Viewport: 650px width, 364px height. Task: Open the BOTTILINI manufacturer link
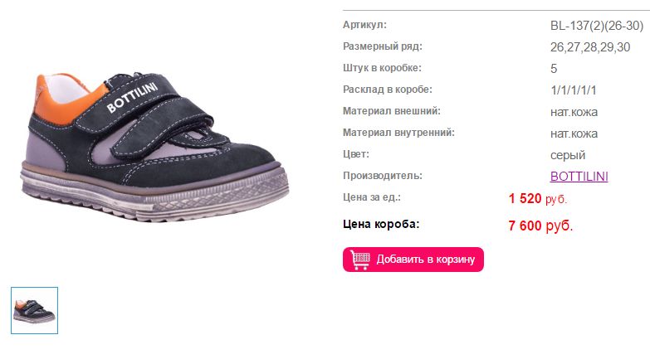tap(579, 177)
